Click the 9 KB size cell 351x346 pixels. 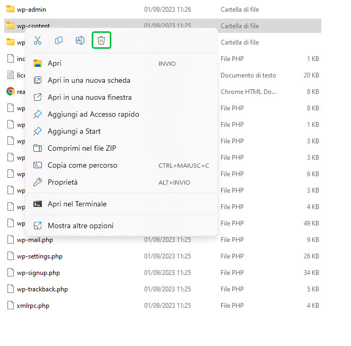pos(313,239)
